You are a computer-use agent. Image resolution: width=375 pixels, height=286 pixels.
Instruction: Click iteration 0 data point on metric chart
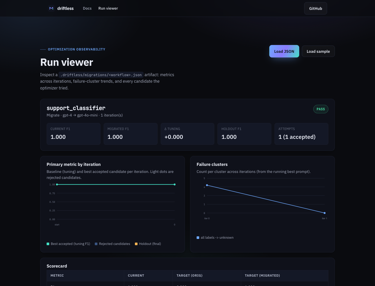click(x=174, y=184)
